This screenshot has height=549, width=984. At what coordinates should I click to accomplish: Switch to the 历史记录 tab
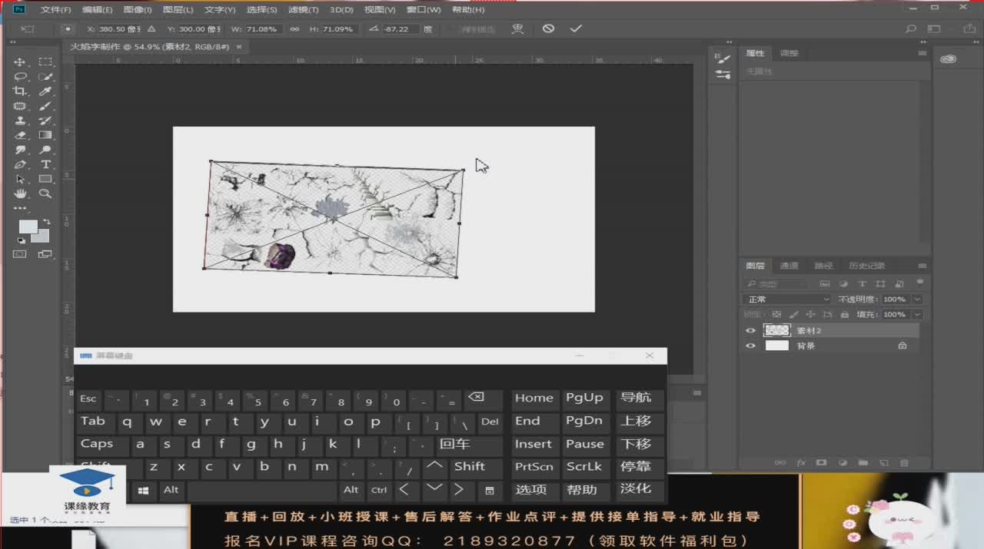866,266
